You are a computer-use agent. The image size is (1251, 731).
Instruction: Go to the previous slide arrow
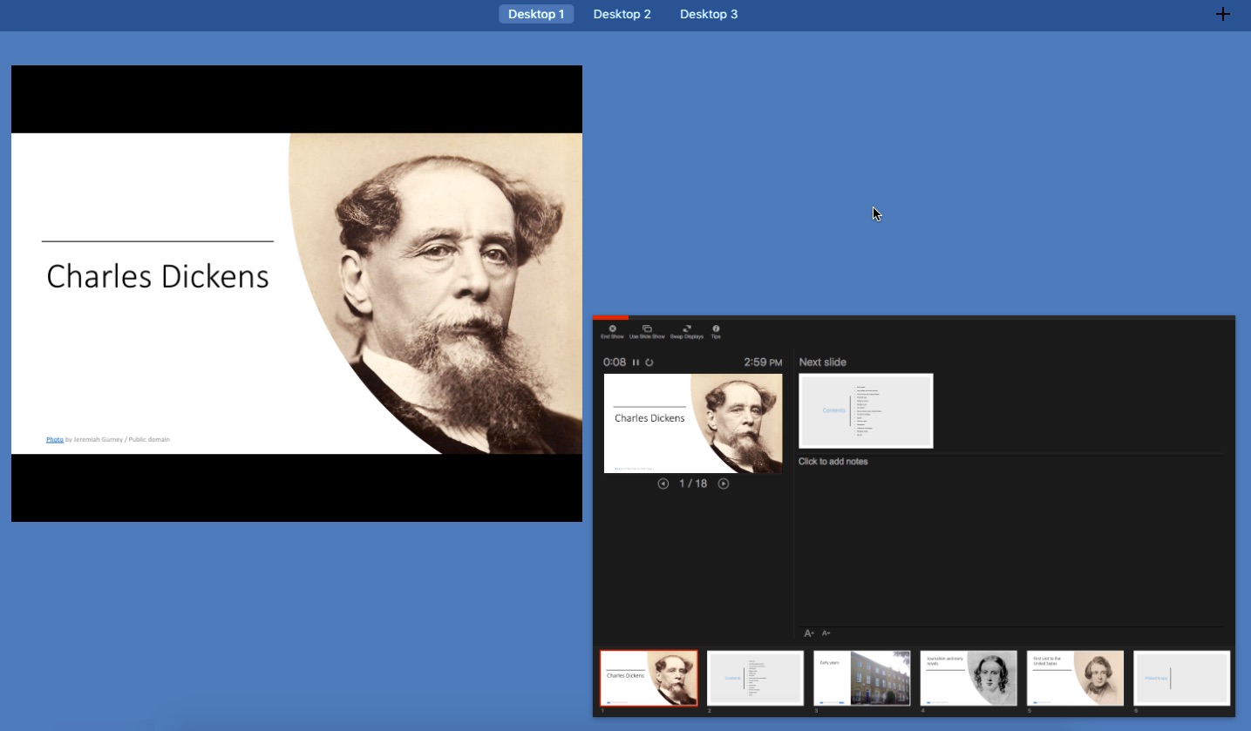[663, 484]
